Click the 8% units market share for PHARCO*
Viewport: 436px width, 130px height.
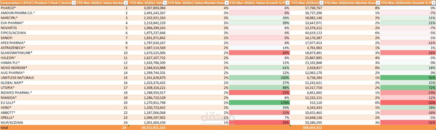coord(377,8)
